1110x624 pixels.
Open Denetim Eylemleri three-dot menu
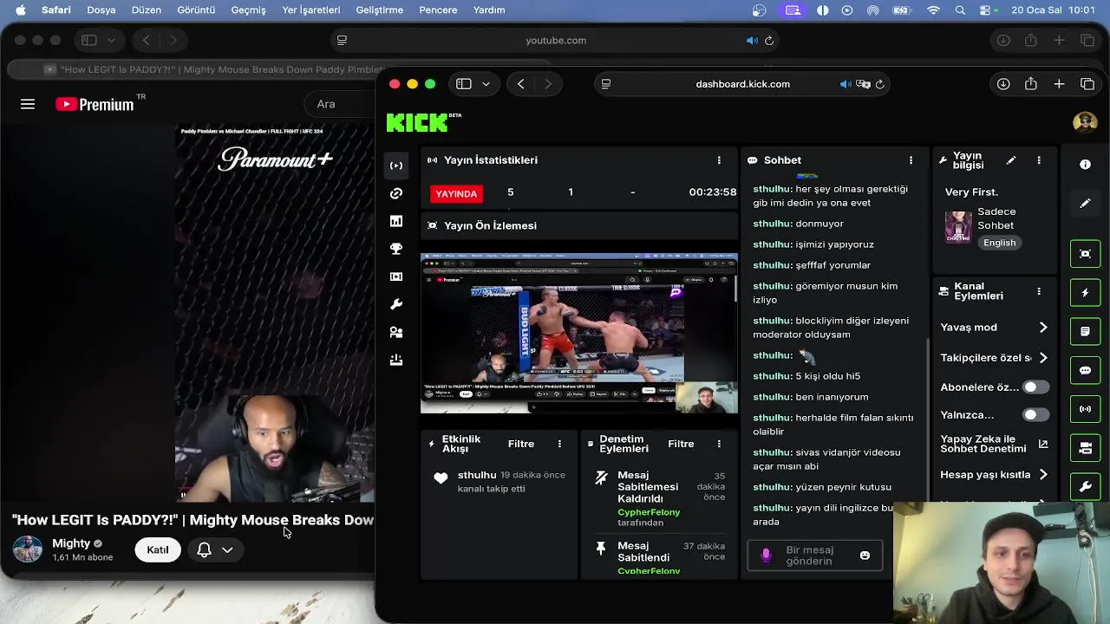[719, 444]
